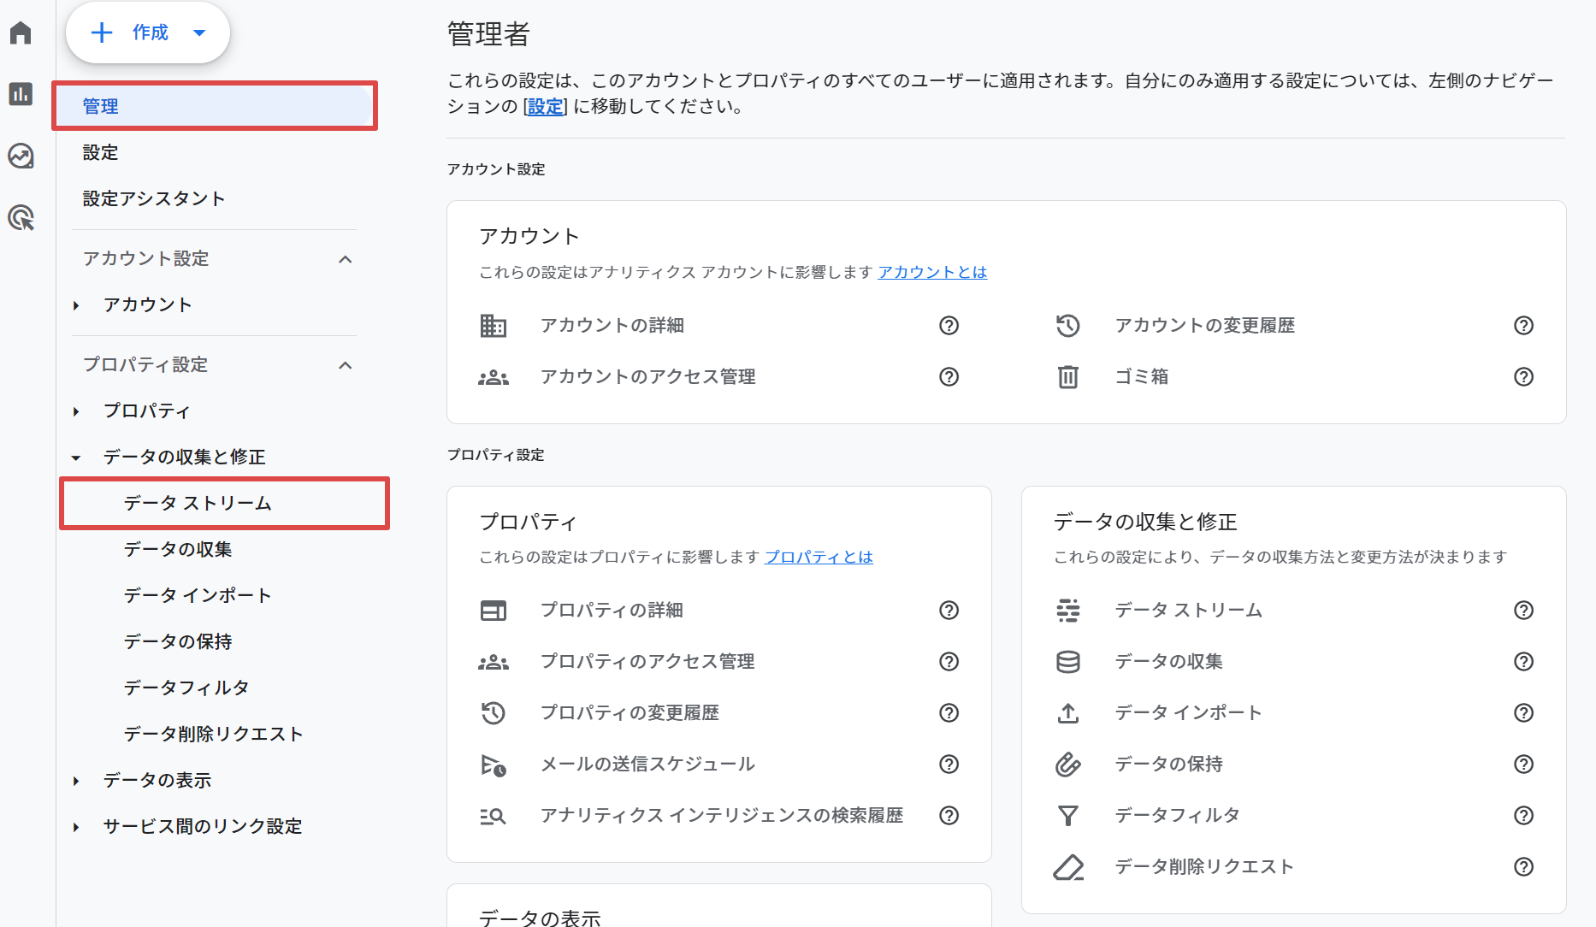Open the dropdown arrow beside 作成
1596x927 pixels.
[199, 32]
